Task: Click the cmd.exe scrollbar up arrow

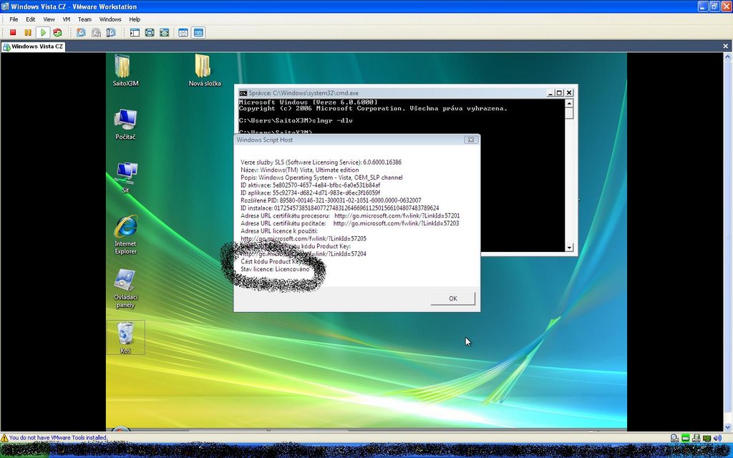Action: click(x=569, y=103)
